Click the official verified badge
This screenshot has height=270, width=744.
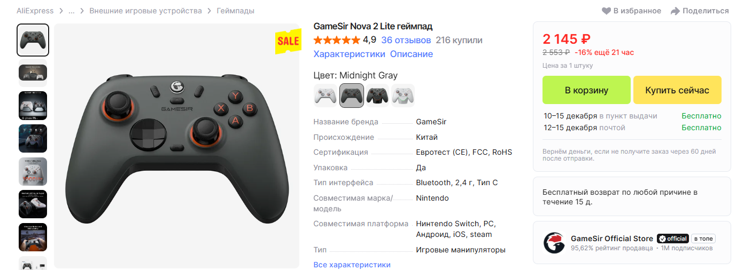pos(672,239)
